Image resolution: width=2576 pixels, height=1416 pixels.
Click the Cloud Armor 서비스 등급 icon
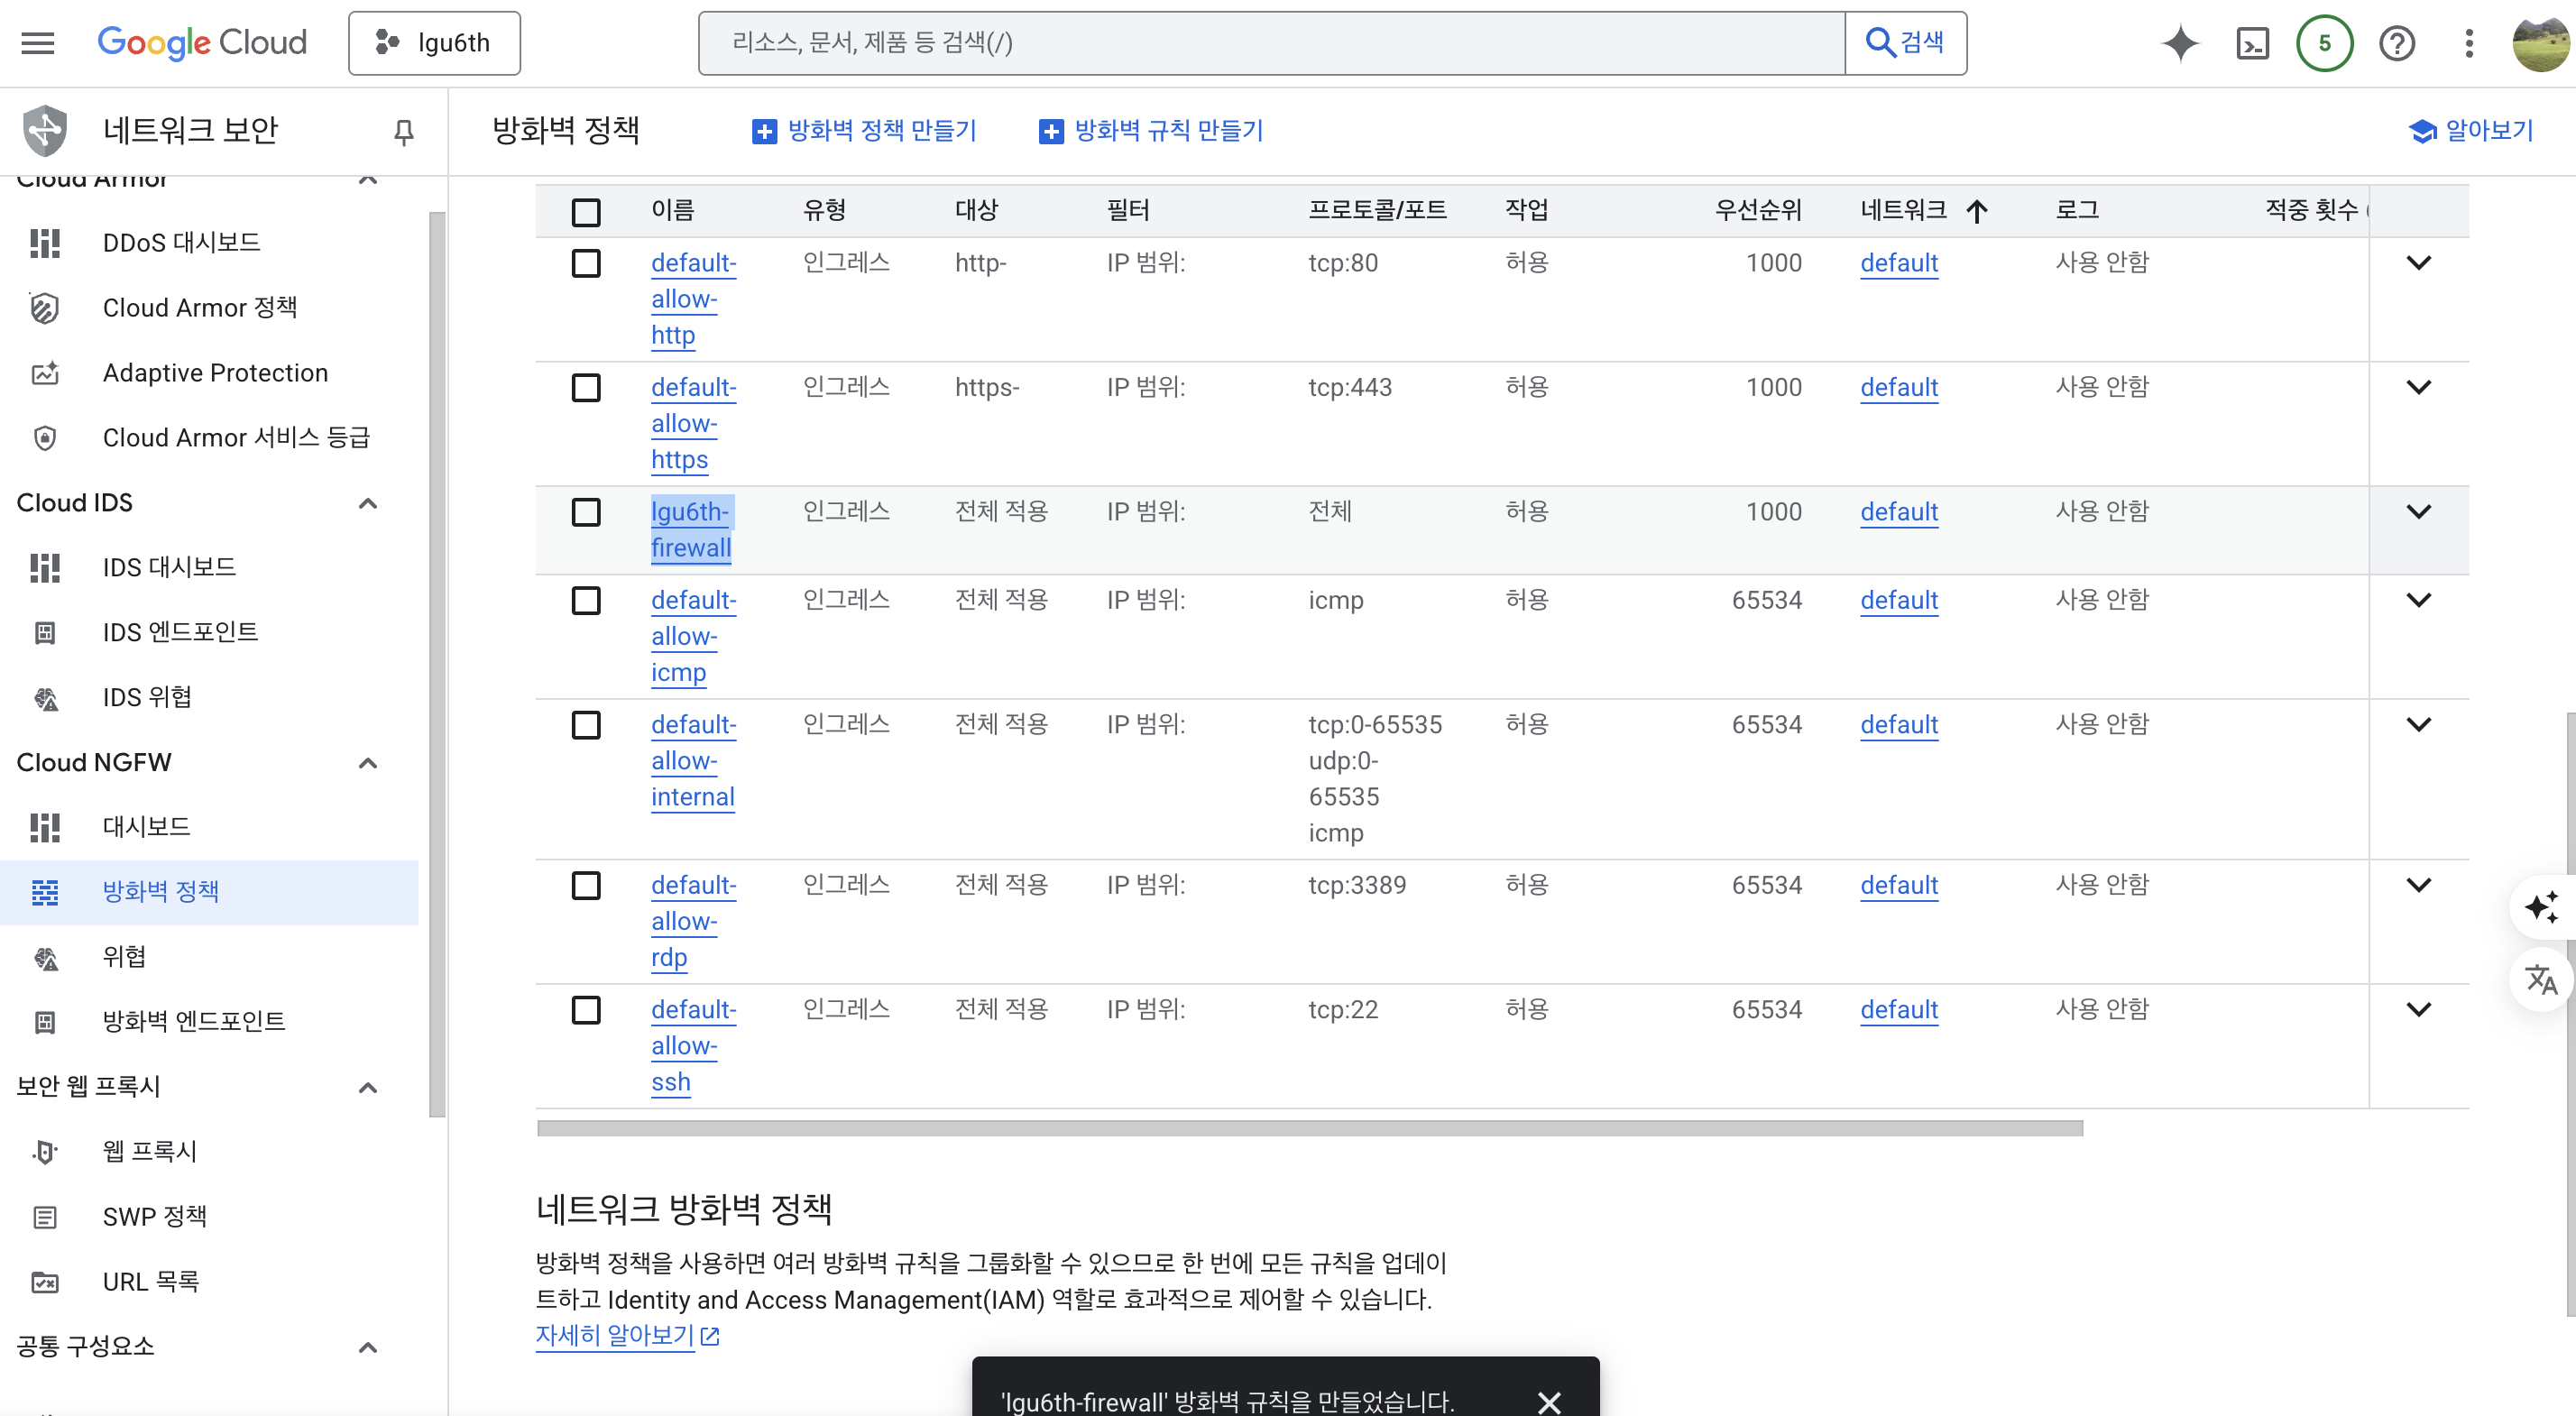(x=45, y=437)
